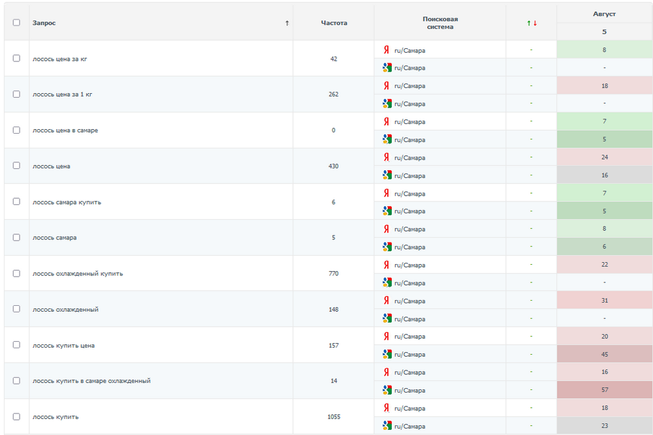Tick the лосось купить row checkbox
Image resolution: width=653 pixels, height=435 pixels.
pyautogui.click(x=16, y=417)
